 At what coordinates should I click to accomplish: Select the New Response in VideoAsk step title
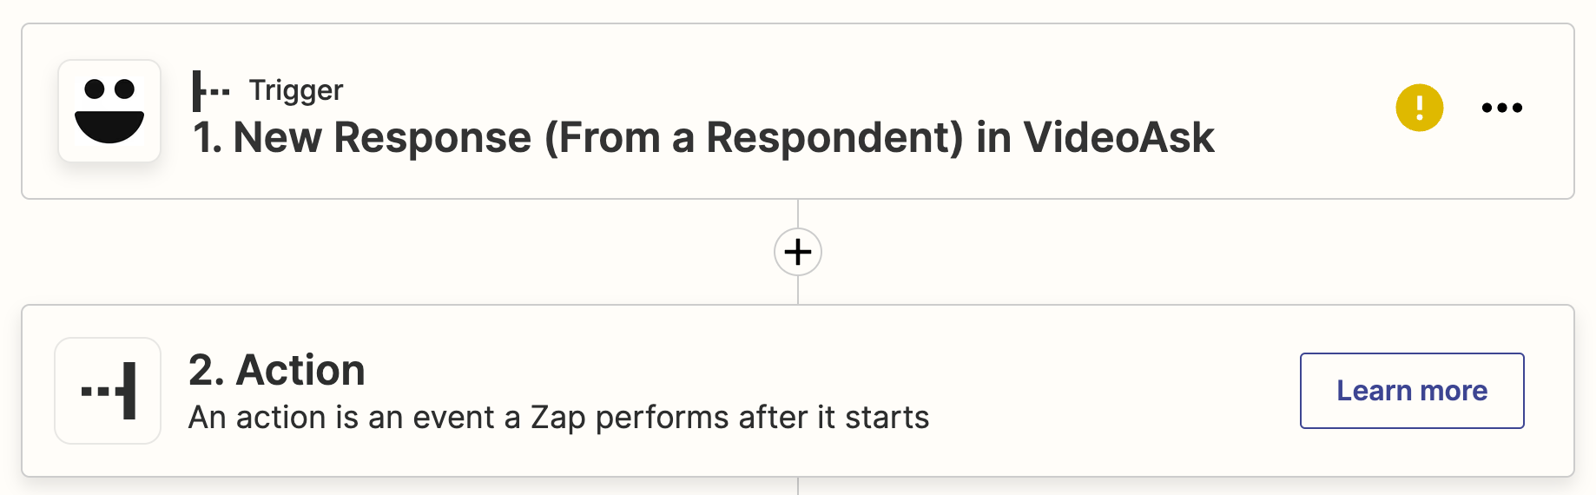point(703,137)
